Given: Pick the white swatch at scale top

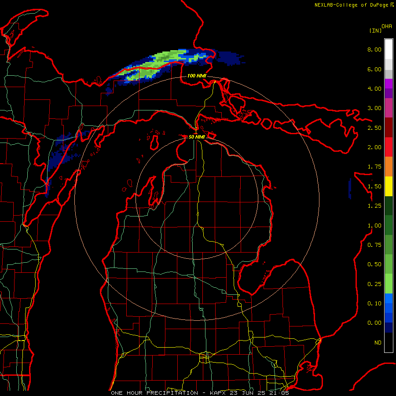Looking at the screenshot, I should (389, 49).
